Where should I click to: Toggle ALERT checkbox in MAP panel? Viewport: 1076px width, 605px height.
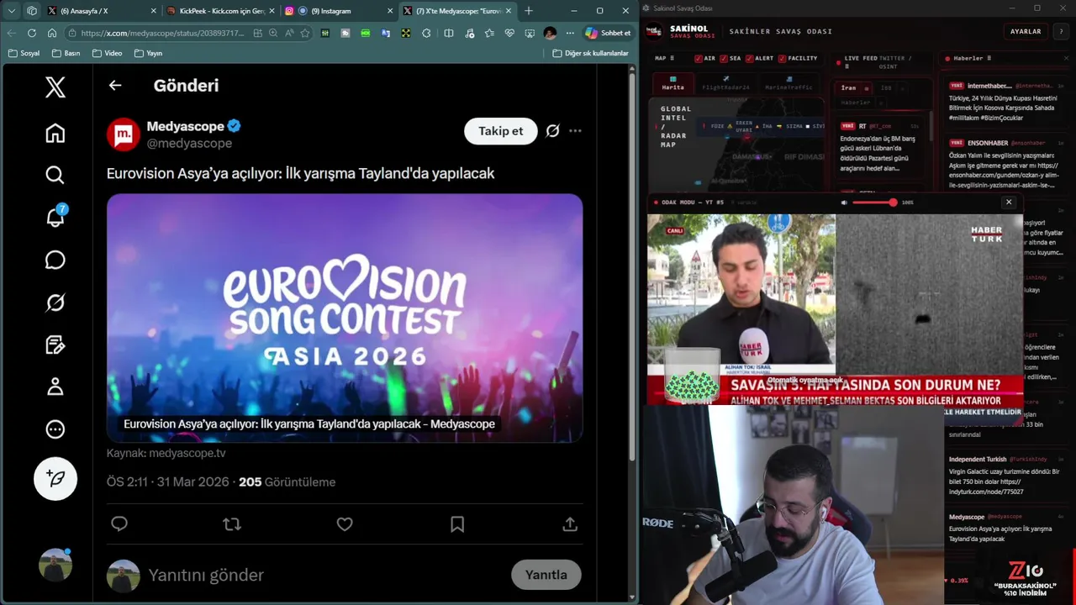(x=748, y=59)
